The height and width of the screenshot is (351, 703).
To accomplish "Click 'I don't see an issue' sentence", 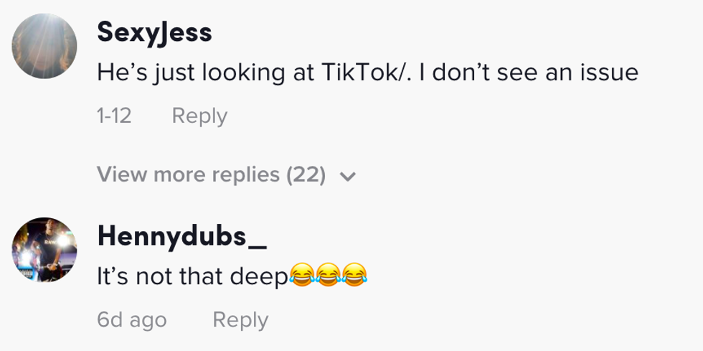I will (529, 72).
